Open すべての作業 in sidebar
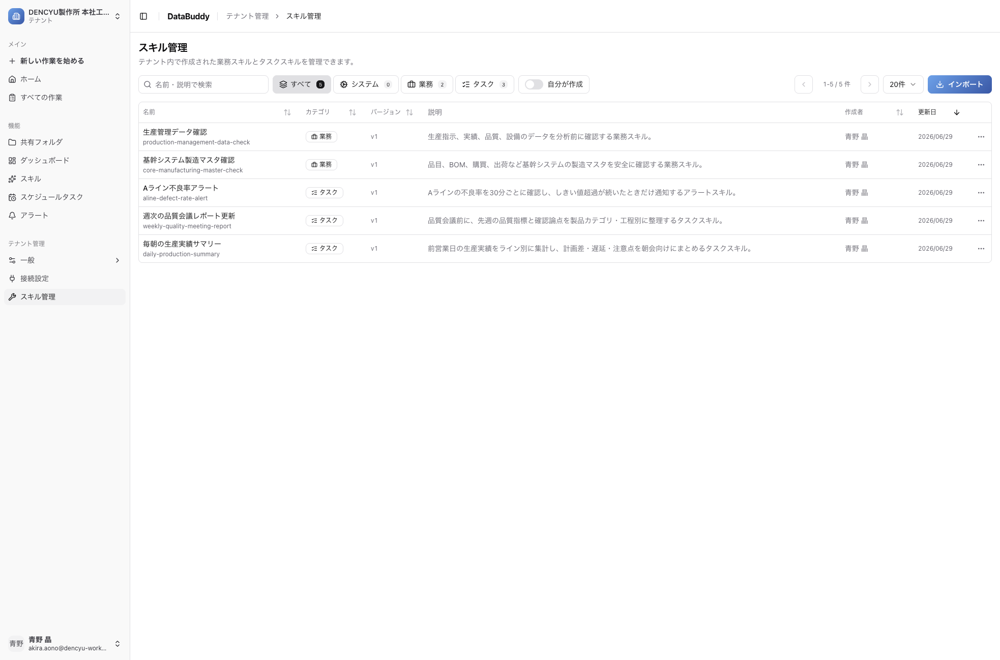The image size is (1000, 660). point(65,98)
